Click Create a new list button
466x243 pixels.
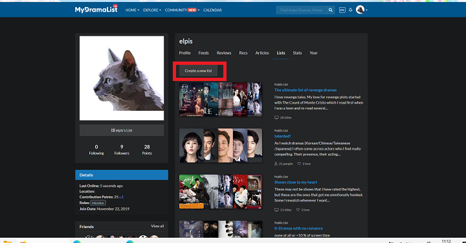[x=198, y=71]
